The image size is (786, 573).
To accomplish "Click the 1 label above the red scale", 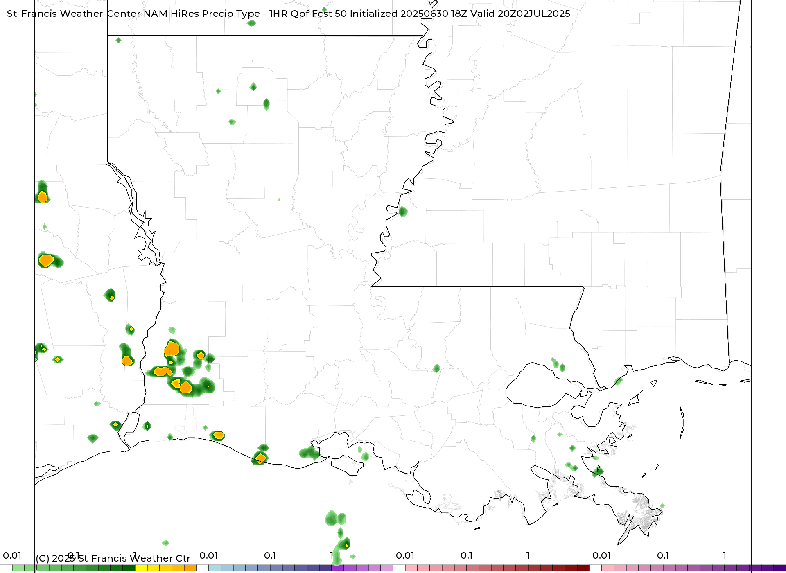I will [528, 555].
